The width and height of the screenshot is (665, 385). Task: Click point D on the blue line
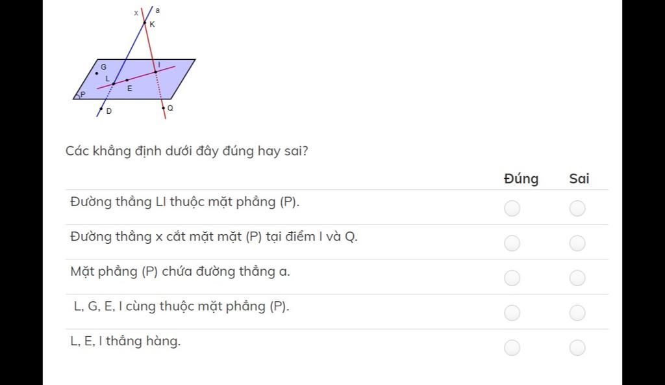[101, 109]
